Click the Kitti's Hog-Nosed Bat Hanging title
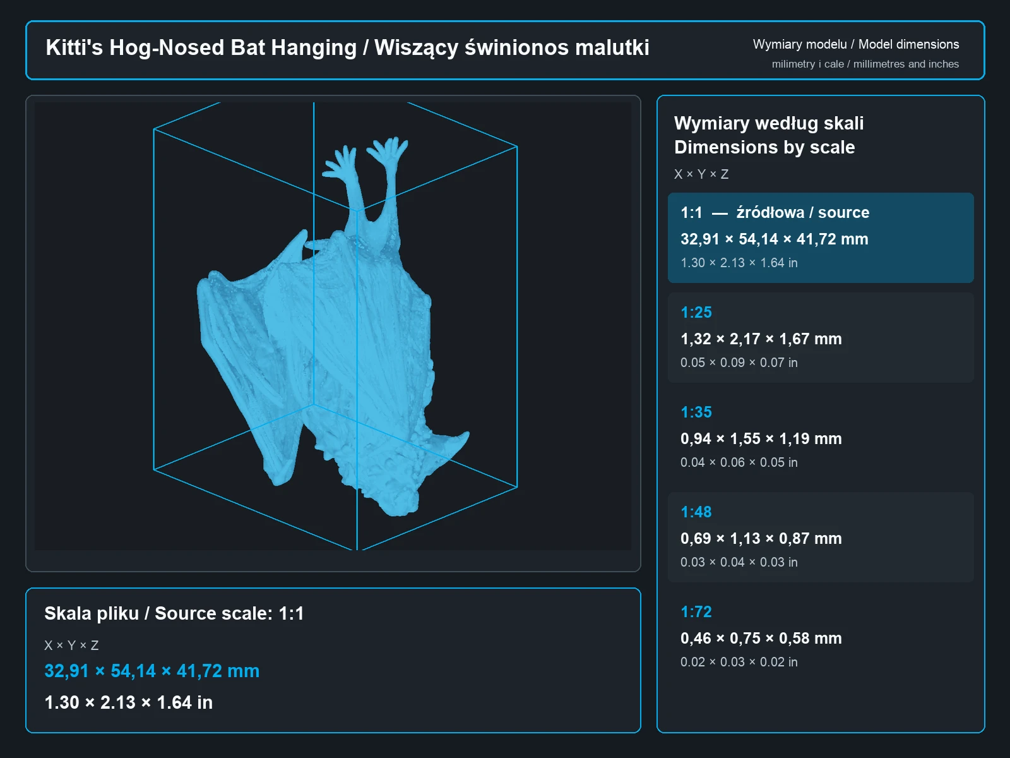The height and width of the screenshot is (758, 1010). click(x=347, y=48)
